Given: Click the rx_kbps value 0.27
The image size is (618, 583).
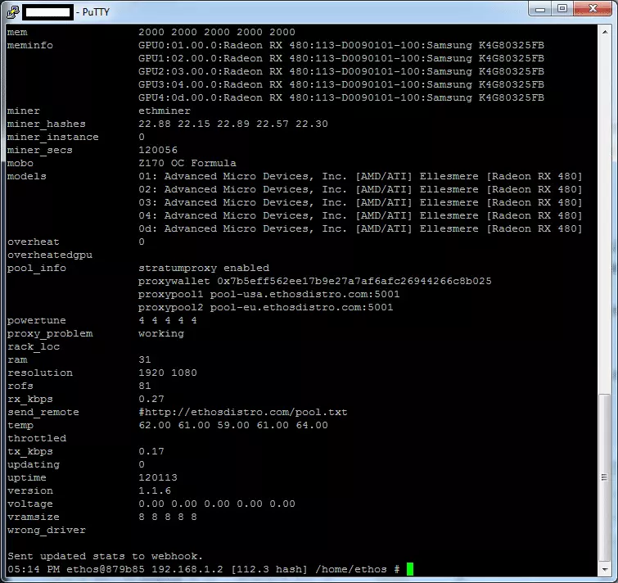Looking at the screenshot, I should click(x=151, y=399).
